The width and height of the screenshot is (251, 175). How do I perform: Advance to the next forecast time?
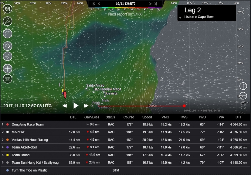(x=150, y=4)
